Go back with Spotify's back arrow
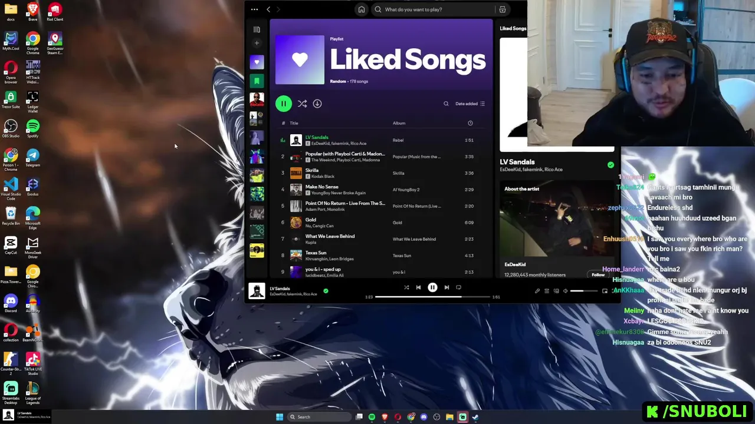Viewport: 755px width, 424px height. point(268,9)
